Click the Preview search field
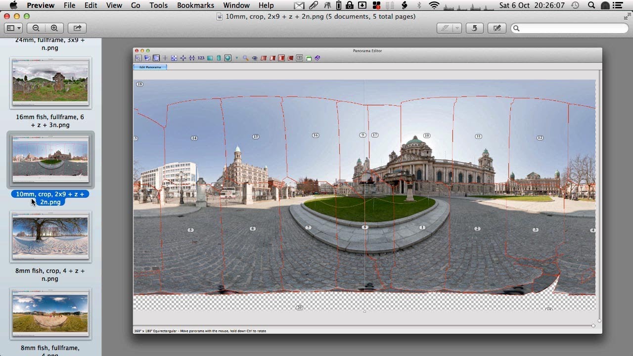Viewport: 633px width, 356px height. [x=569, y=28]
